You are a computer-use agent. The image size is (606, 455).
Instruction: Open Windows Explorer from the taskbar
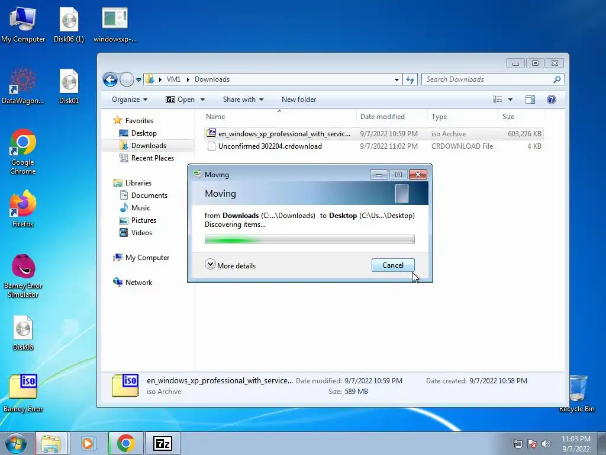(51, 443)
